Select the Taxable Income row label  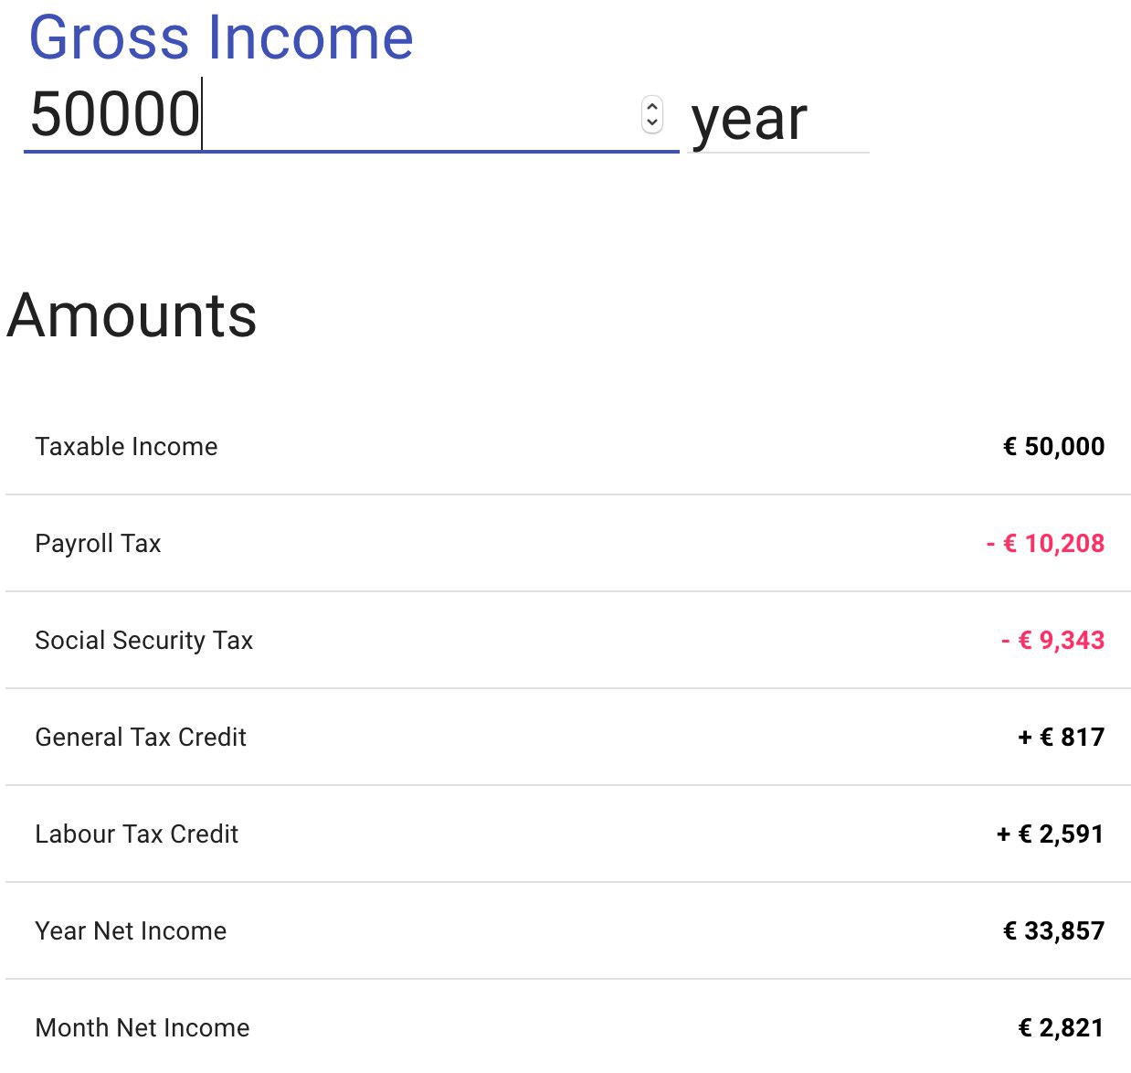(x=126, y=447)
